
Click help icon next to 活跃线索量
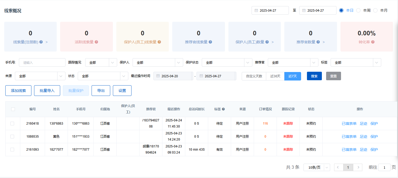[96, 42]
